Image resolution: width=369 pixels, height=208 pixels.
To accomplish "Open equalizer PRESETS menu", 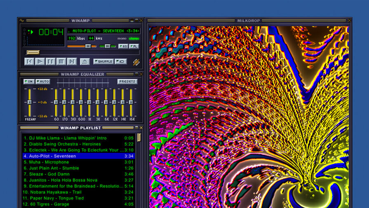I will [x=127, y=82].
